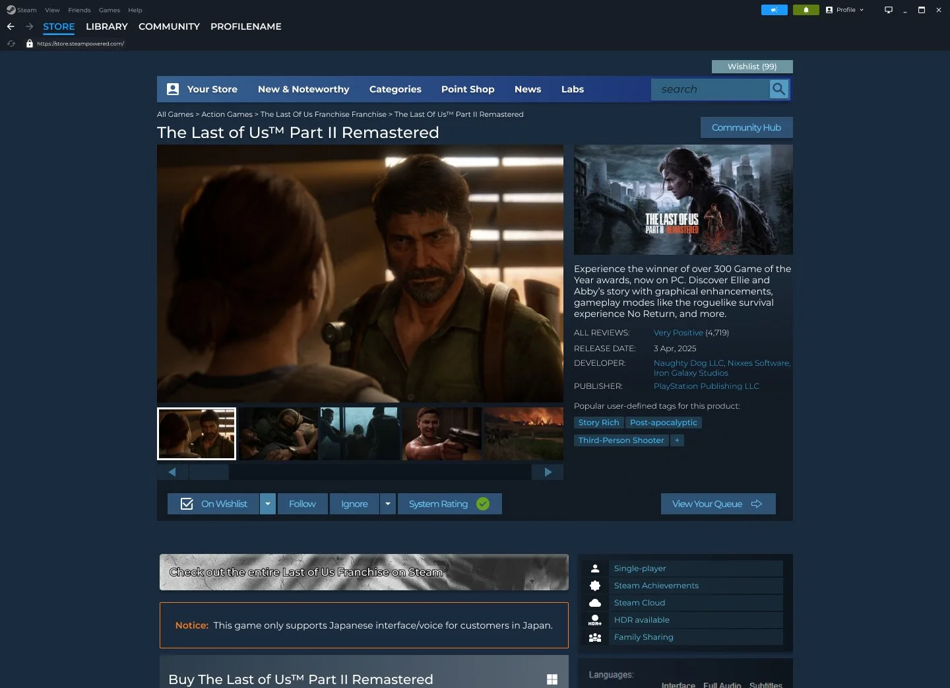Screen dimensions: 950x688
Task: Open the Naughty Dog LLC developer link
Action: pyautogui.click(x=689, y=363)
